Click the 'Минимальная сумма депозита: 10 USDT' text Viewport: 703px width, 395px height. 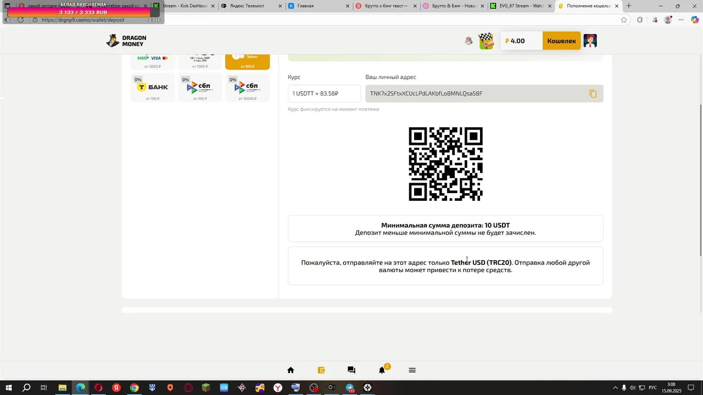[445, 225]
